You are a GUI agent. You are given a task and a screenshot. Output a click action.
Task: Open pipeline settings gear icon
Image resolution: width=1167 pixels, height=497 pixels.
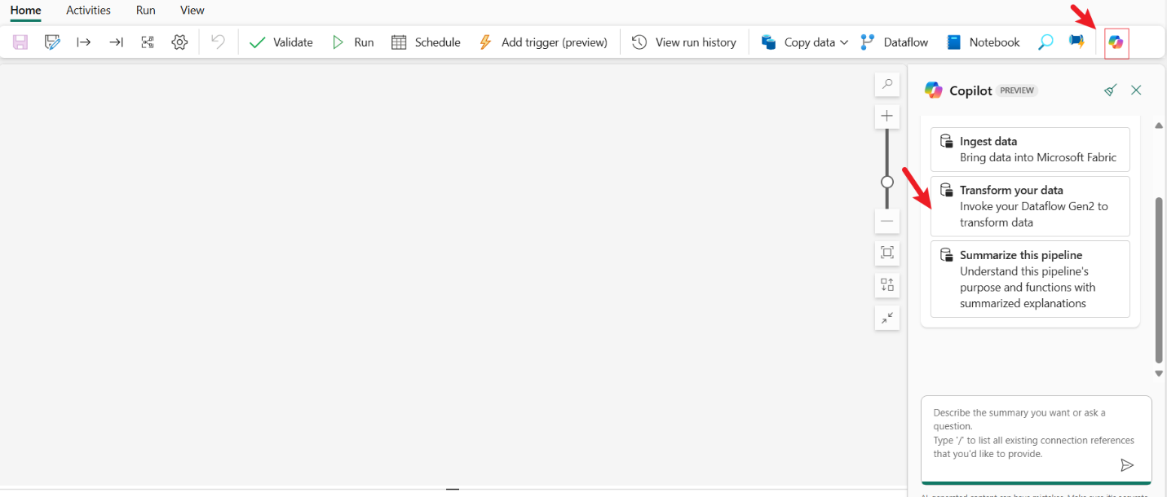point(179,42)
